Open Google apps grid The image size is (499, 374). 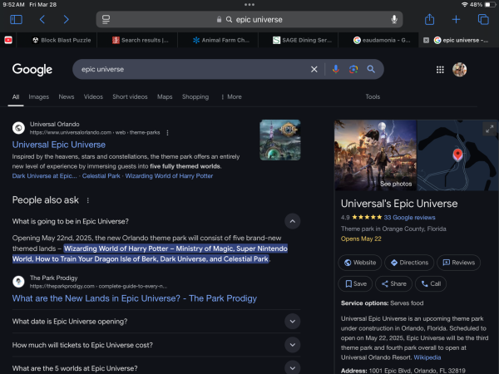(440, 70)
